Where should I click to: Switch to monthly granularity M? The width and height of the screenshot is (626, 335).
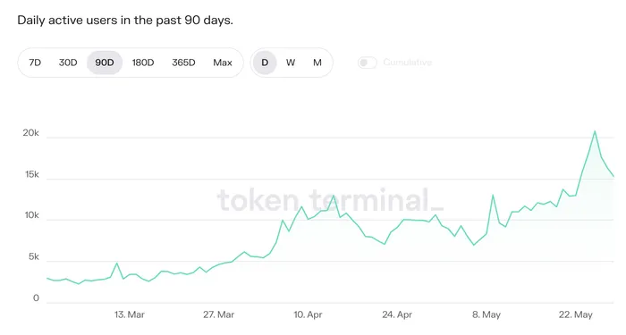[x=317, y=63]
